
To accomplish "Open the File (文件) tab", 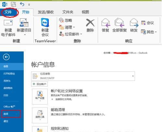I will pos(8,12).
